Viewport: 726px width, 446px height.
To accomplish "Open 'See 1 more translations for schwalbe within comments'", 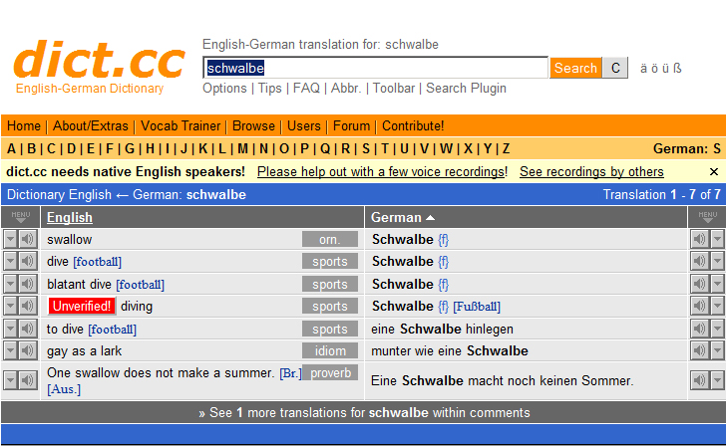I will point(364,412).
